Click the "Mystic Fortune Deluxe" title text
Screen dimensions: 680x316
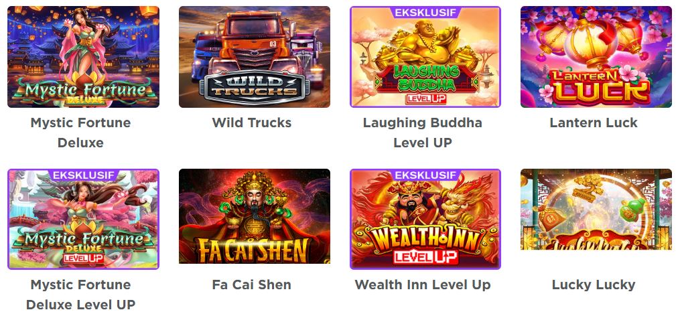pyautogui.click(x=80, y=133)
